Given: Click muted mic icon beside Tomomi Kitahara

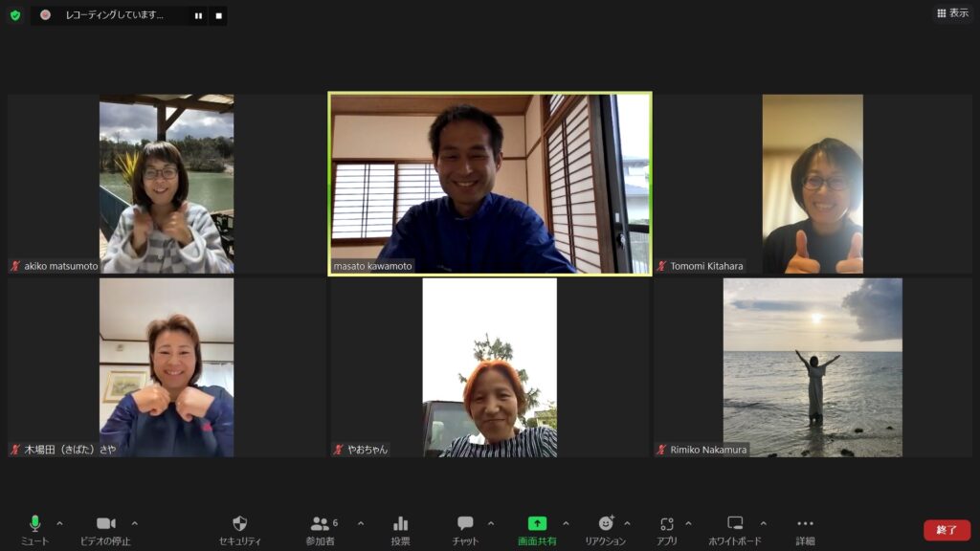Looking at the screenshot, I should coord(662,266).
